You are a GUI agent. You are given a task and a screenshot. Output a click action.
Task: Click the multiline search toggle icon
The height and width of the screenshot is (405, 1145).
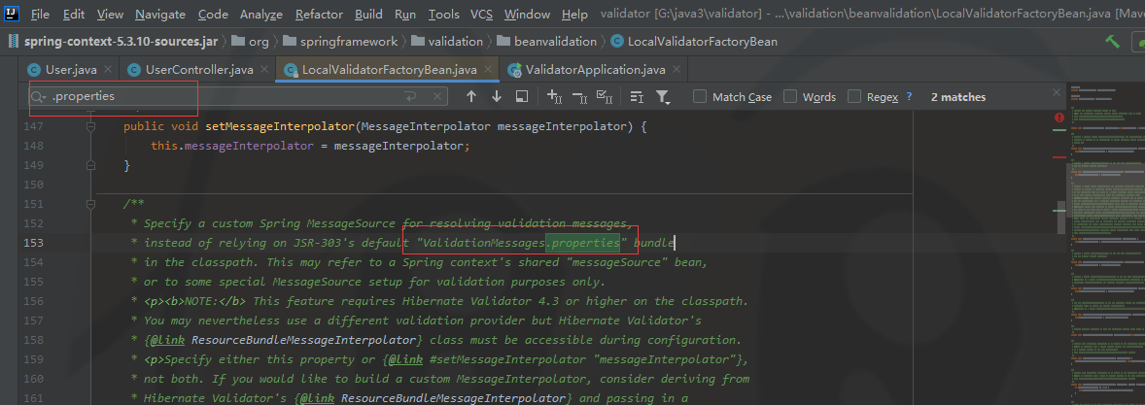tap(637, 96)
